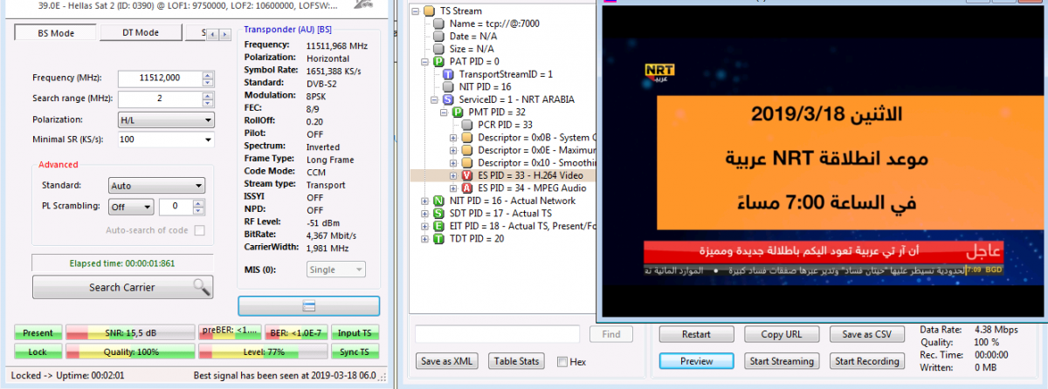Click the Descriptor 0x0E folder icon
Screen dimensions: 1048x389
466,150
